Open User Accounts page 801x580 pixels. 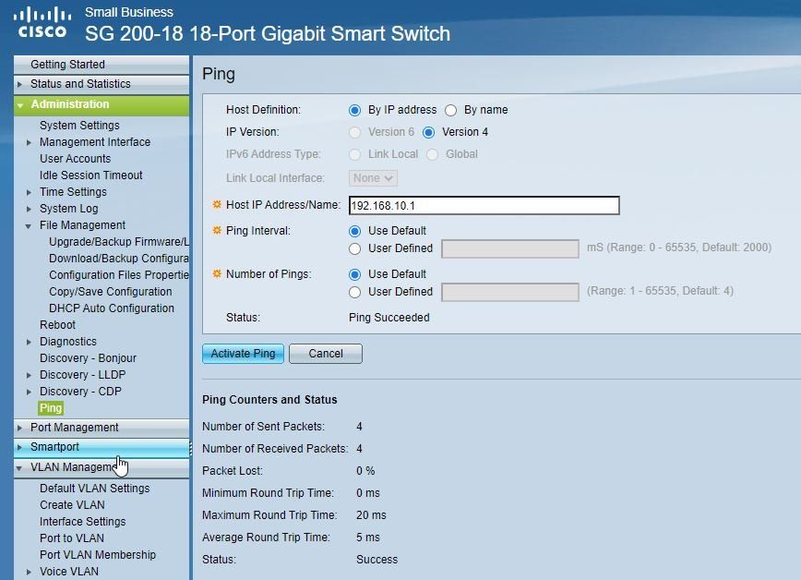[x=75, y=159]
